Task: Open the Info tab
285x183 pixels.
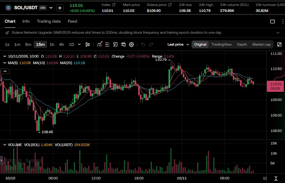Action: (x=26, y=21)
